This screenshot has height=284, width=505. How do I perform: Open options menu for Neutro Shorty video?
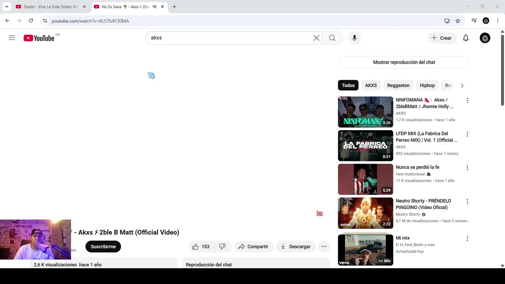(x=467, y=202)
